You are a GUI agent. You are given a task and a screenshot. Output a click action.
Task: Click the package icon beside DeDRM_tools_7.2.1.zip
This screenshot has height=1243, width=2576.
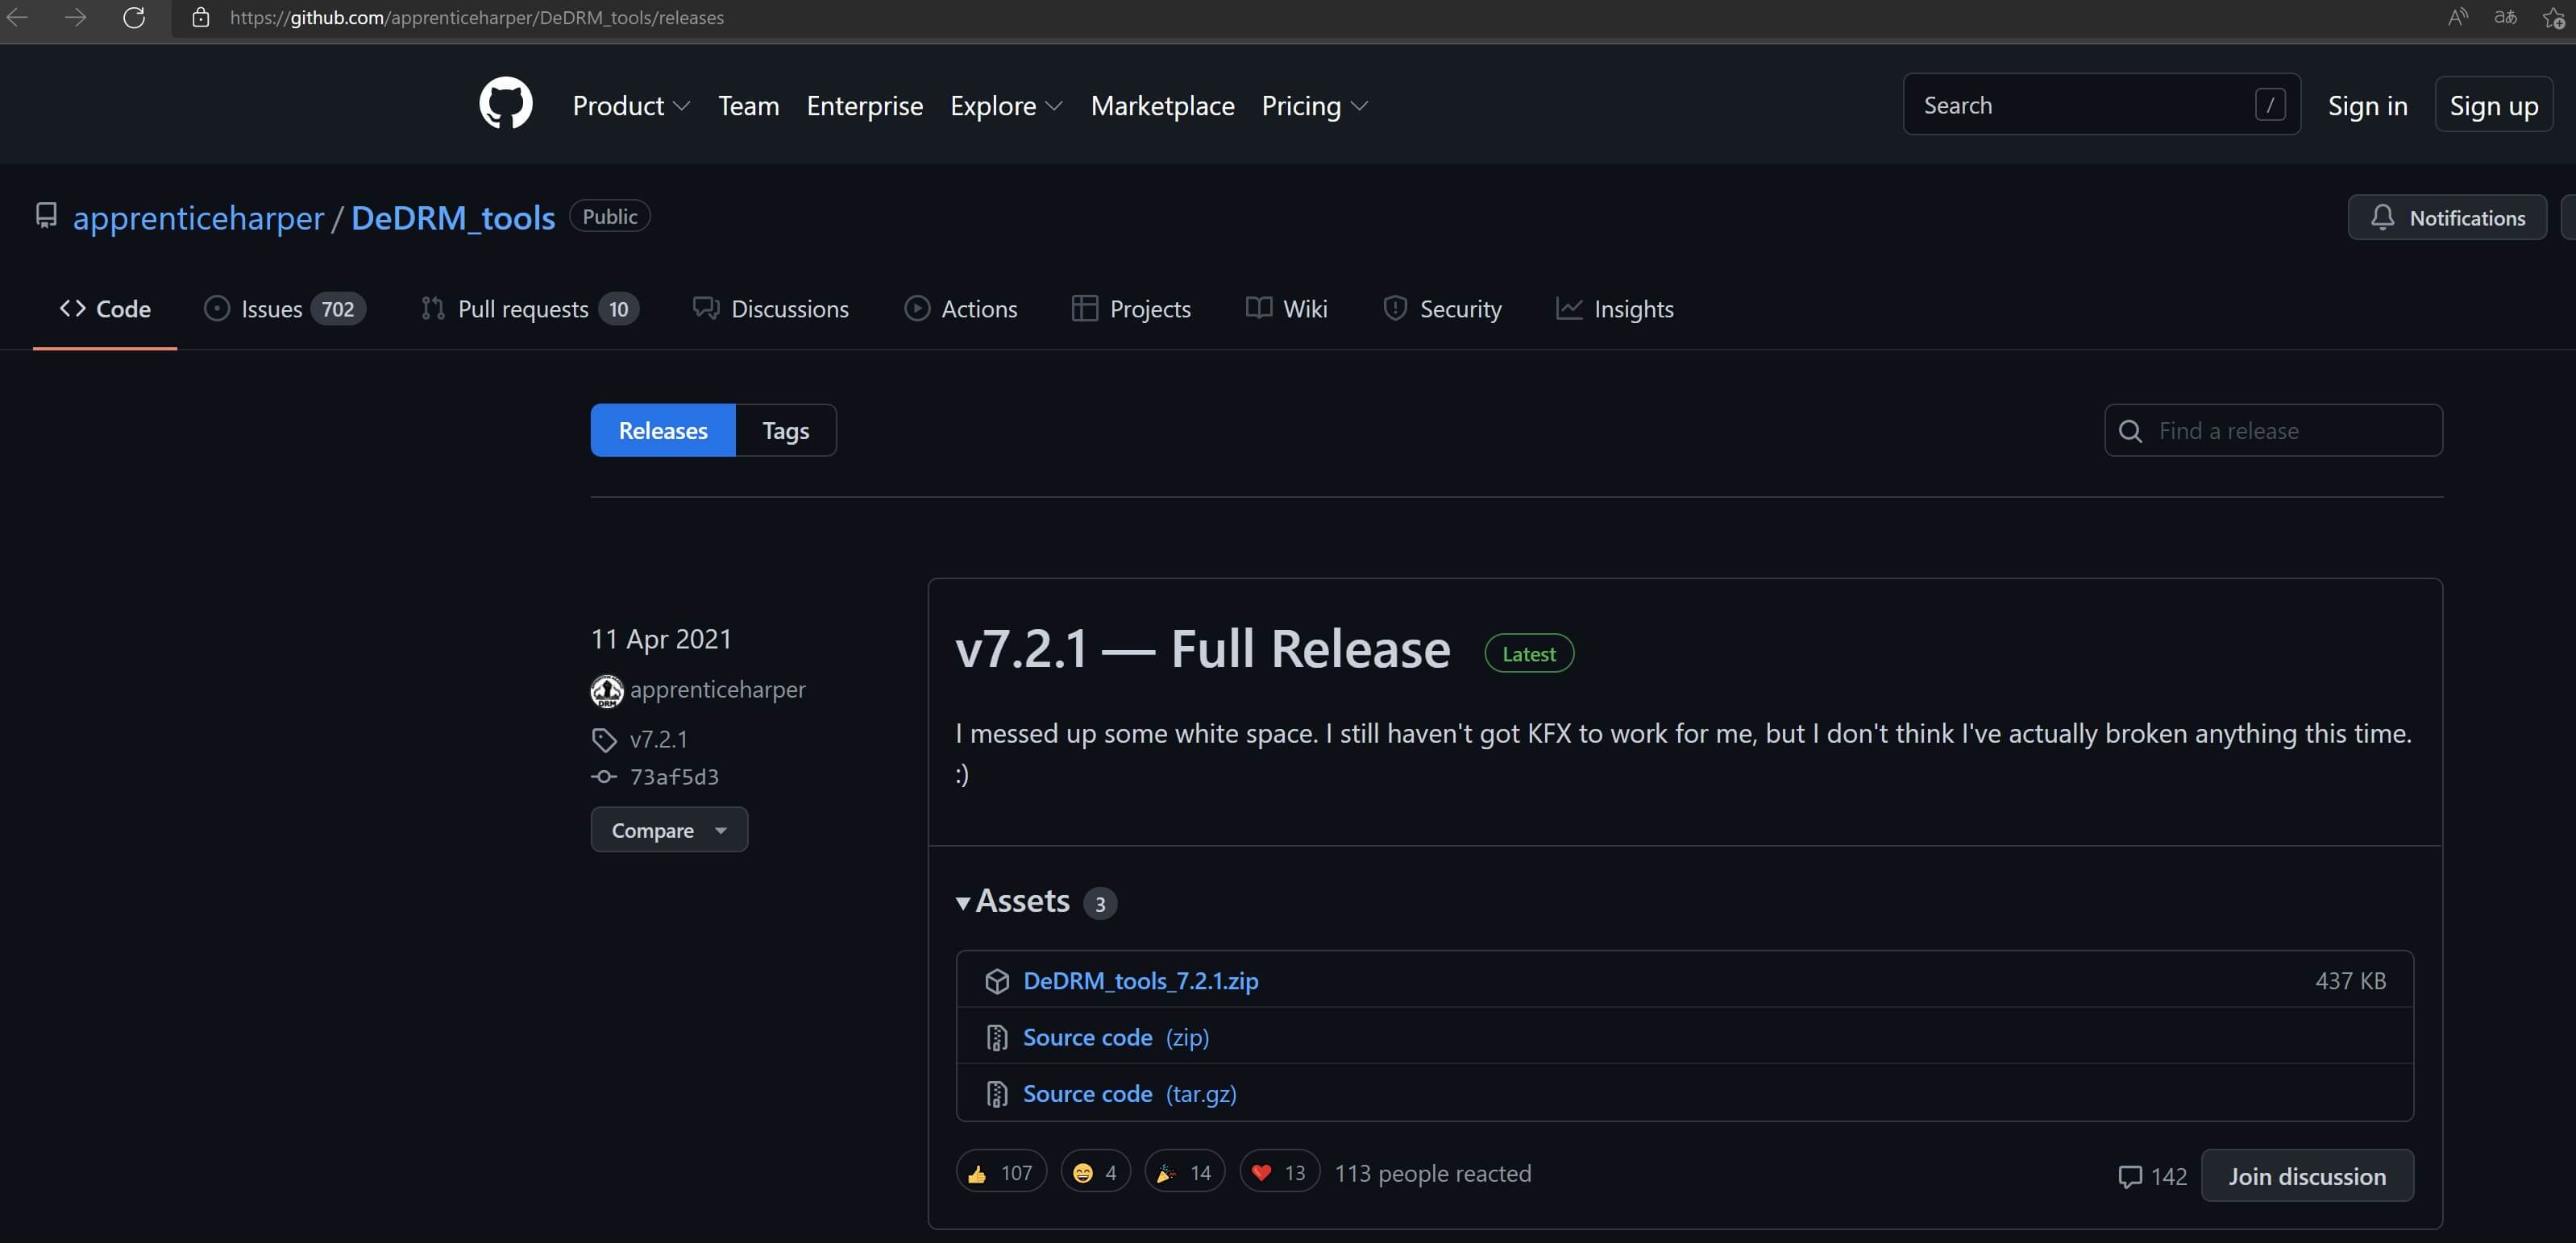pyautogui.click(x=996, y=981)
